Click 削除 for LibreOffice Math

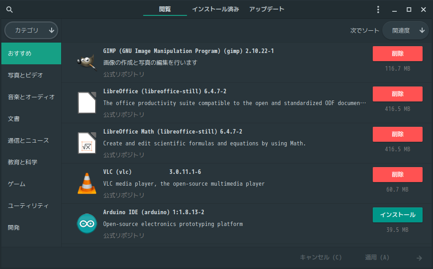point(397,134)
